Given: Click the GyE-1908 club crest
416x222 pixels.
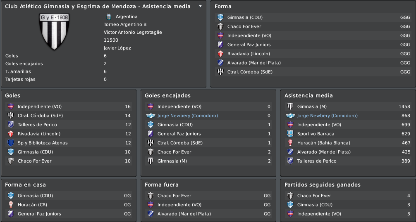Looking at the screenshot, I should (54, 31).
